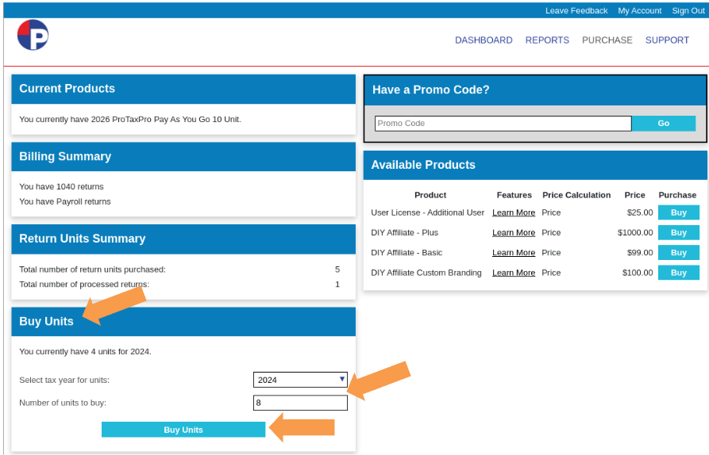This screenshot has width=709, height=455.
Task: Click the Billing Summary heading
Action: (x=65, y=156)
